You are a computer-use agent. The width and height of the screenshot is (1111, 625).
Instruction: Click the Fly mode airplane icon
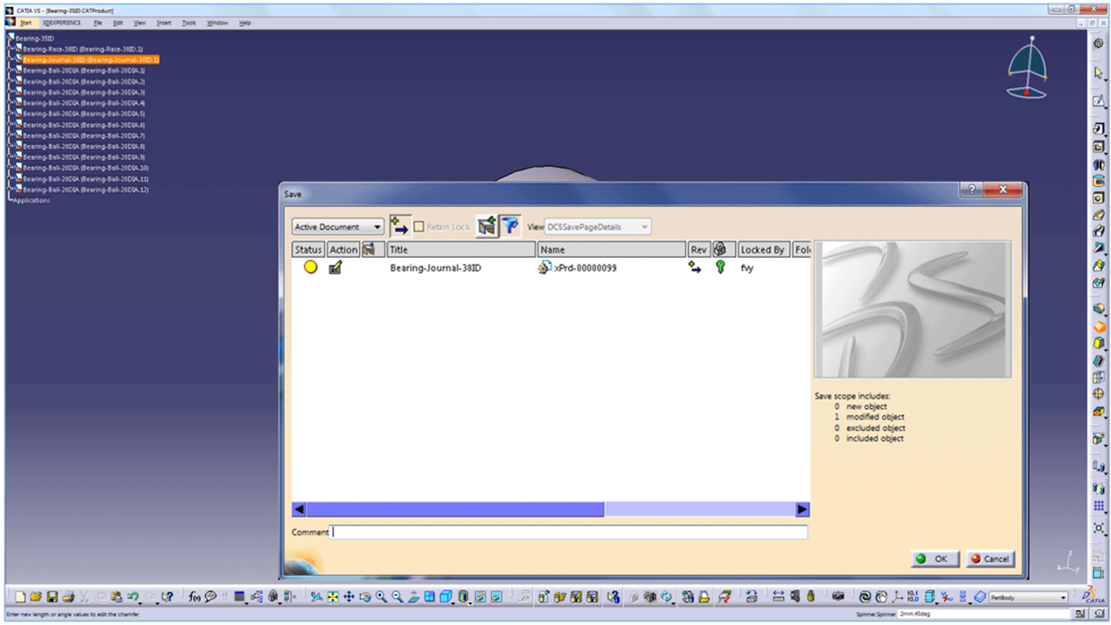click(x=316, y=597)
